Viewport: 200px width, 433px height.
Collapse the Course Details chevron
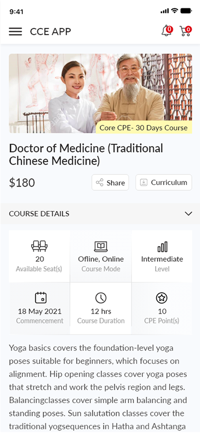click(x=188, y=213)
